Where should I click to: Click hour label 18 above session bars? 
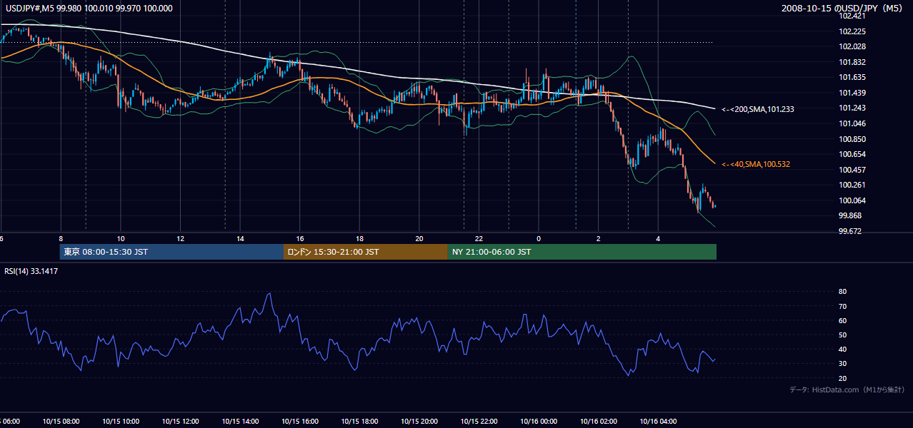(359, 238)
